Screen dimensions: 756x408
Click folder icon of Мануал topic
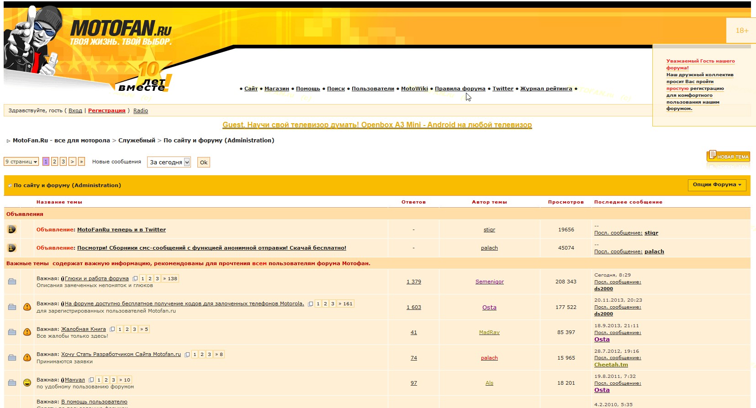(12, 383)
